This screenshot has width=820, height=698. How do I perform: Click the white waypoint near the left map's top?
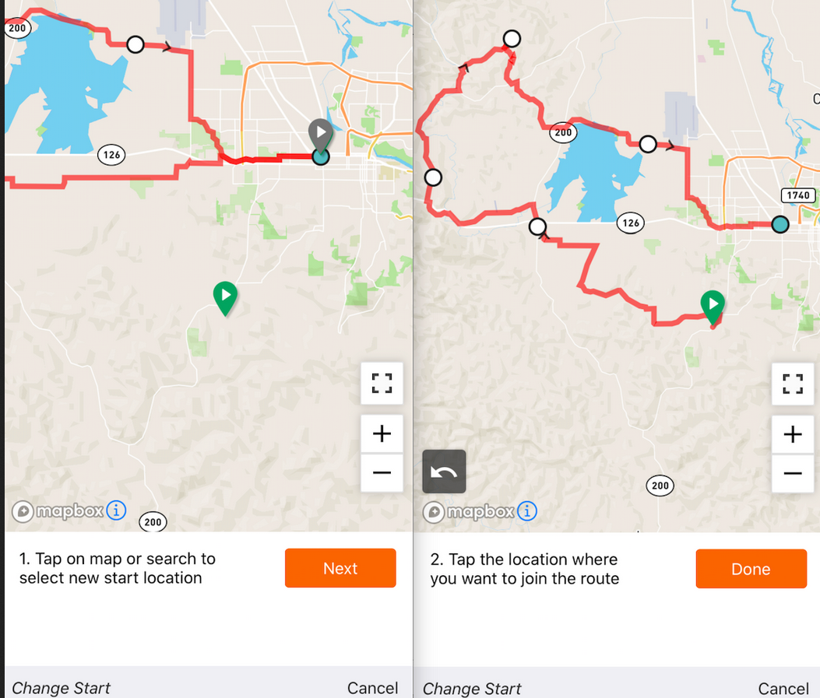(x=135, y=44)
